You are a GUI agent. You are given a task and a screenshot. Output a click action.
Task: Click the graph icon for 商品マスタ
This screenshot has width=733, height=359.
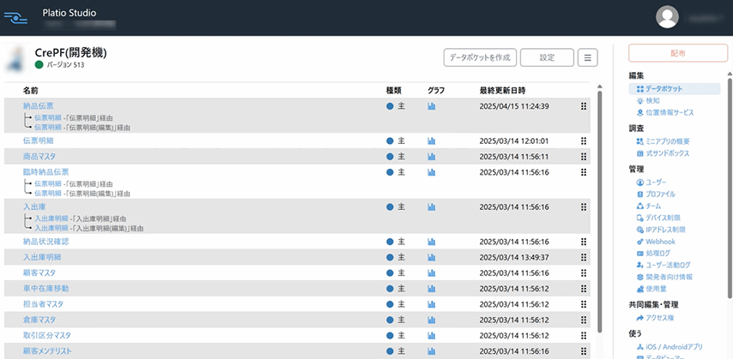pyautogui.click(x=432, y=156)
